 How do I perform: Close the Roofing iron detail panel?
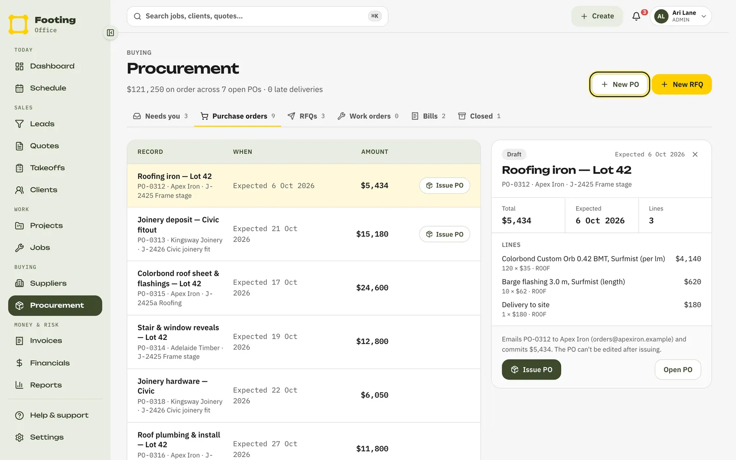click(695, 155)
